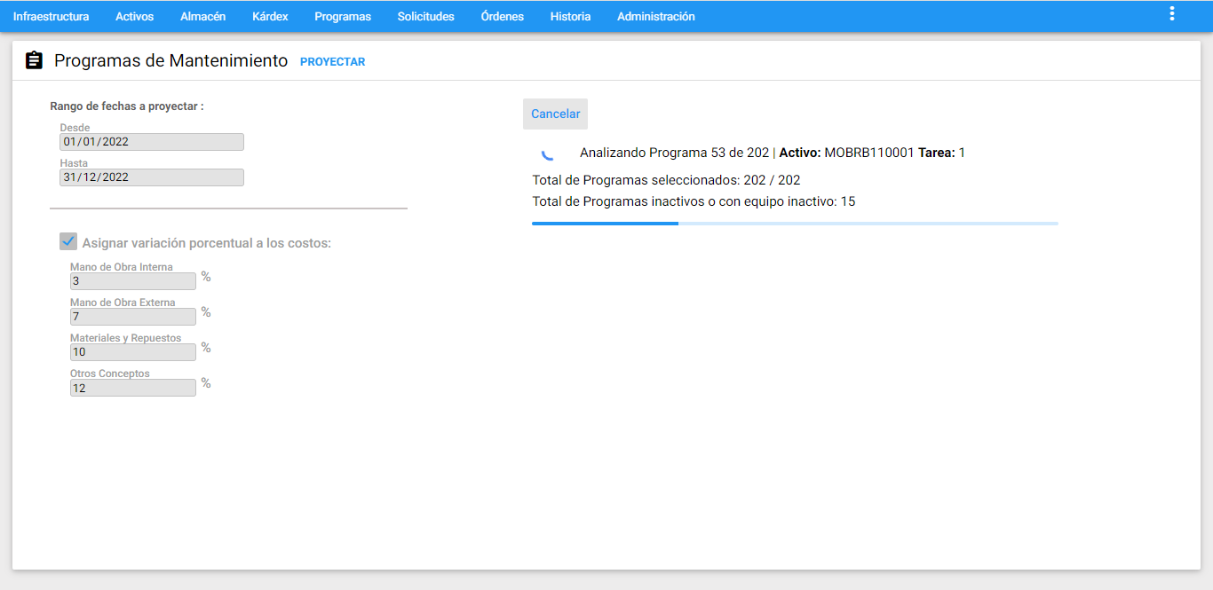The image size is (1213, 590).
Task: Open the Kárdex menu
Action: click(x=270, y=16)
